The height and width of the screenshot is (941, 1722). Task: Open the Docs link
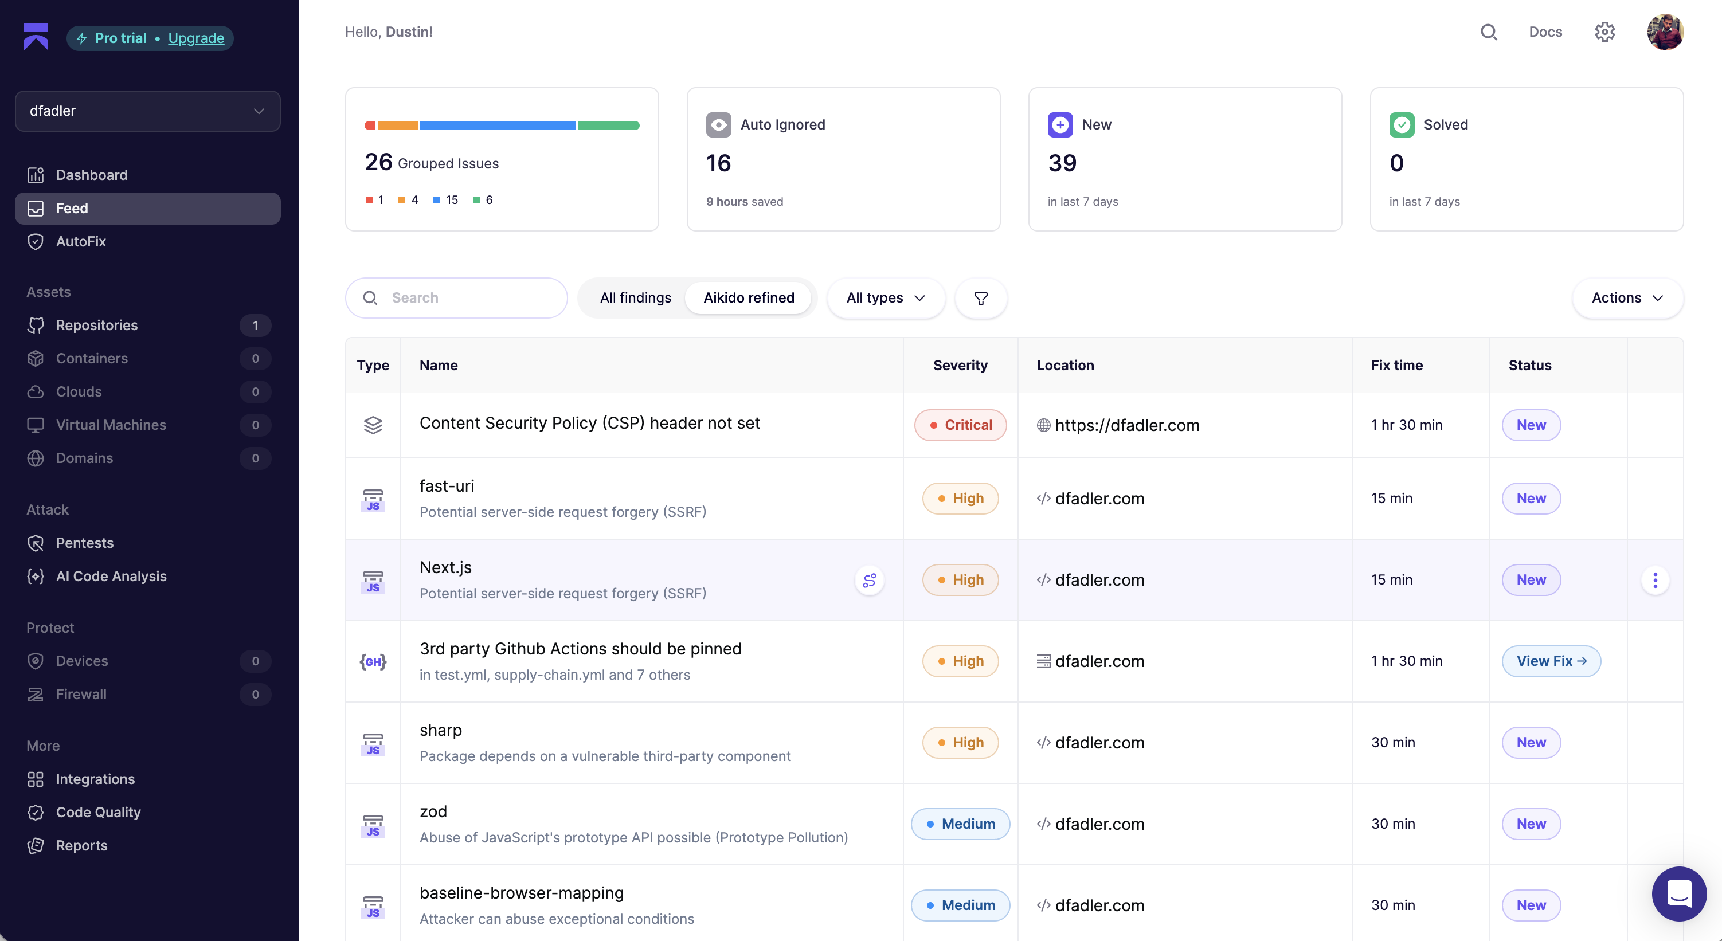[x=1545, y=32]
